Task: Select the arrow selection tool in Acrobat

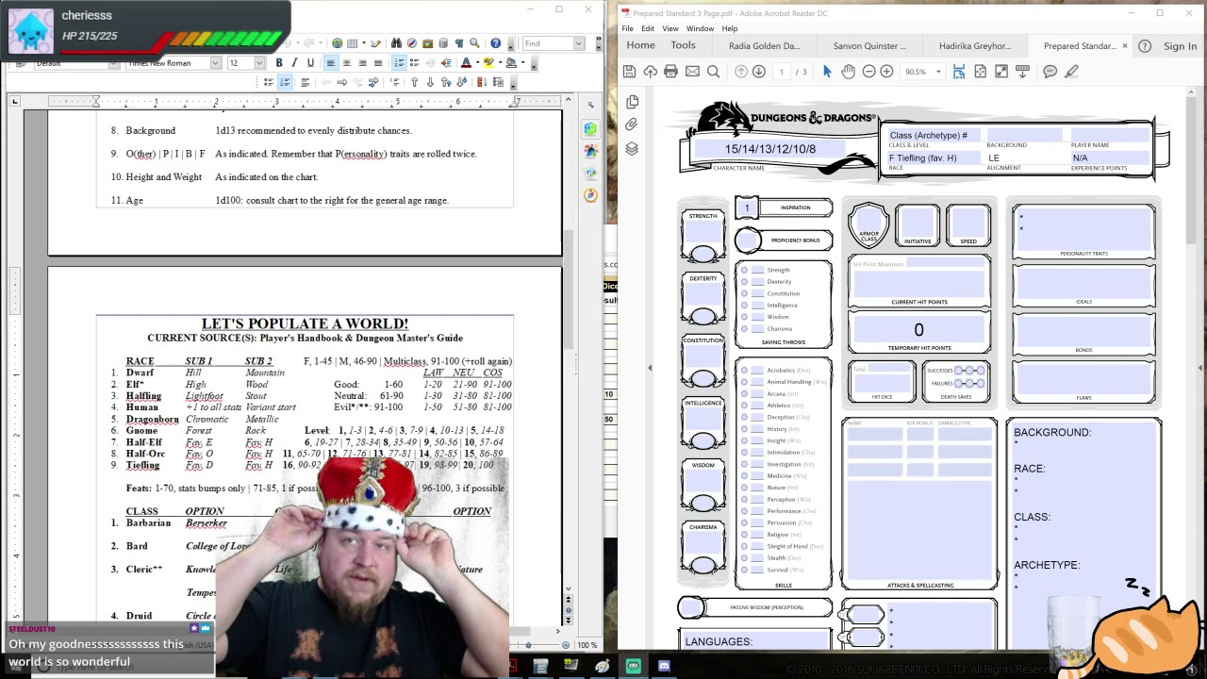Action: click(827, 72)
